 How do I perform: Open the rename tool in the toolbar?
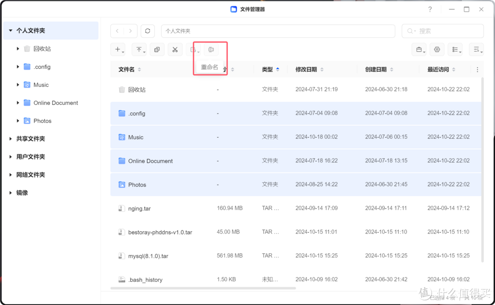click(211, 49)
